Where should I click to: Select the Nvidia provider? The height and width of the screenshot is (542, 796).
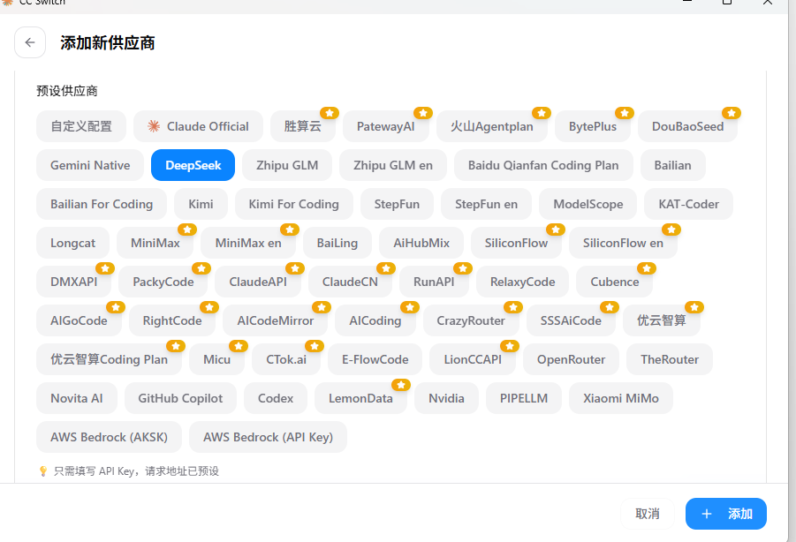[446, 398]
